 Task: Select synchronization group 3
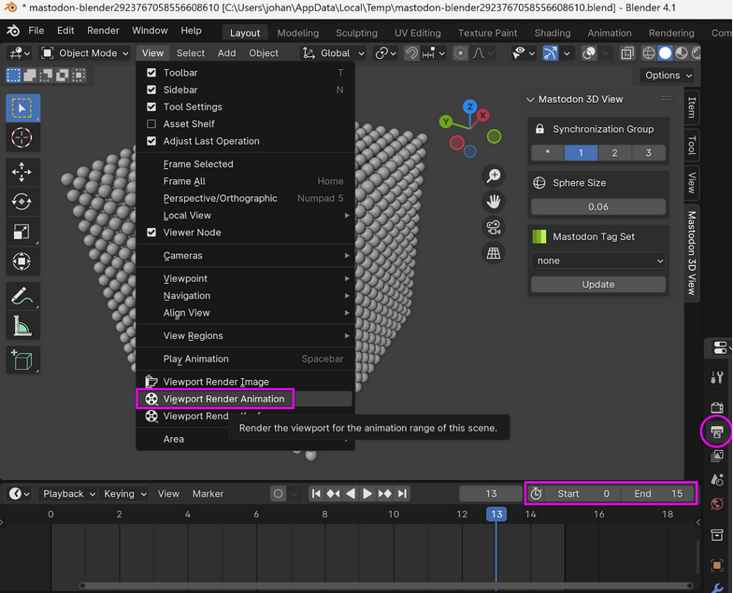pyautogui.click(x=649, y=153)
